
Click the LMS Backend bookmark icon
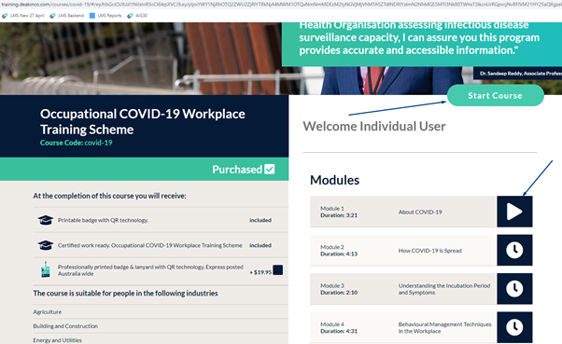[x=52, y=16]
